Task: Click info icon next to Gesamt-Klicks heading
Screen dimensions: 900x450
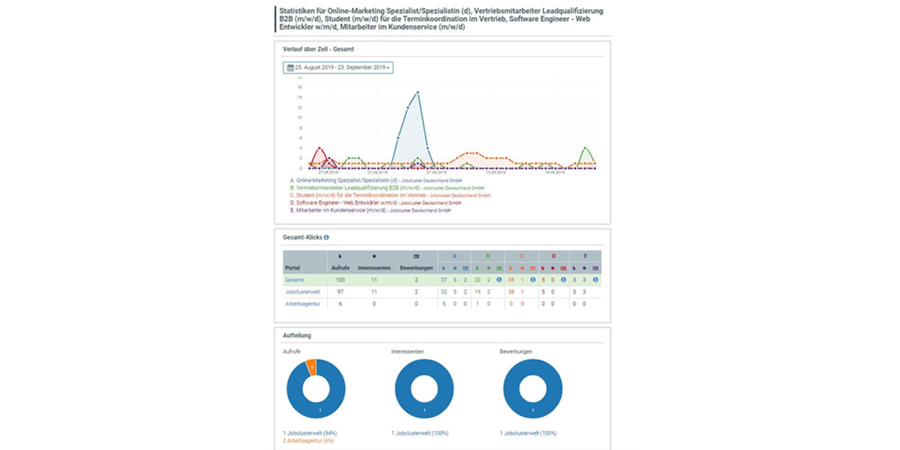Action: [326, 238]
